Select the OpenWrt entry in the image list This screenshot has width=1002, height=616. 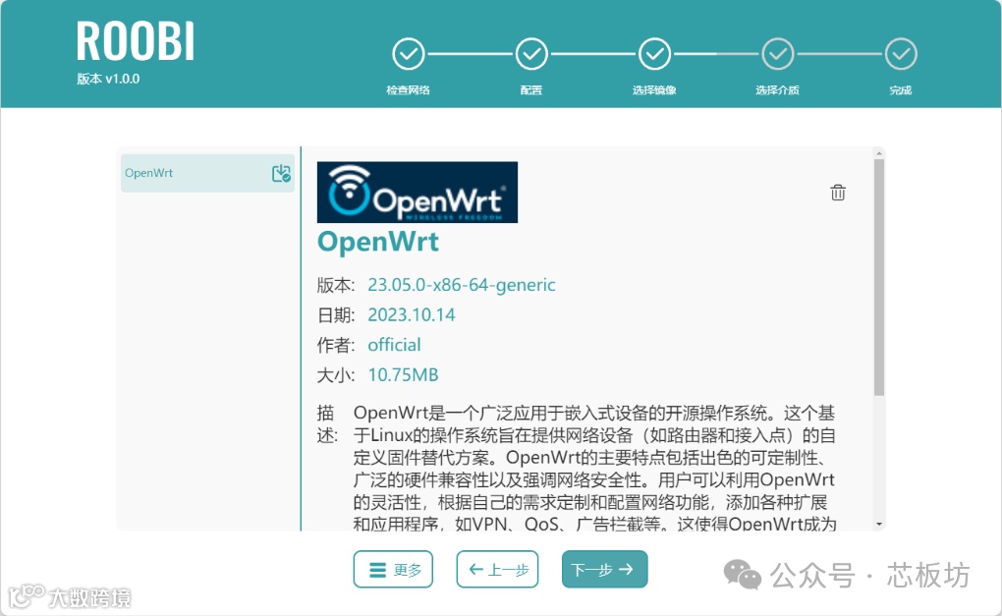click(207, 173)
